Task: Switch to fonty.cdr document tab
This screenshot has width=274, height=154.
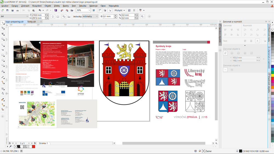Action: (32, 22)
